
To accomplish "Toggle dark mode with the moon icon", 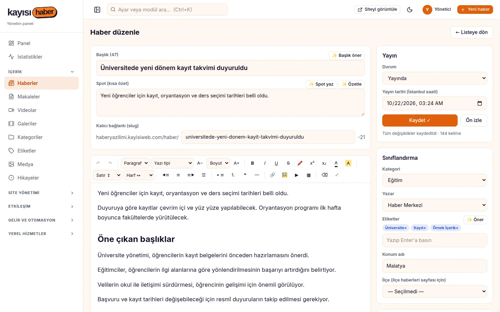I will (410, 10).
